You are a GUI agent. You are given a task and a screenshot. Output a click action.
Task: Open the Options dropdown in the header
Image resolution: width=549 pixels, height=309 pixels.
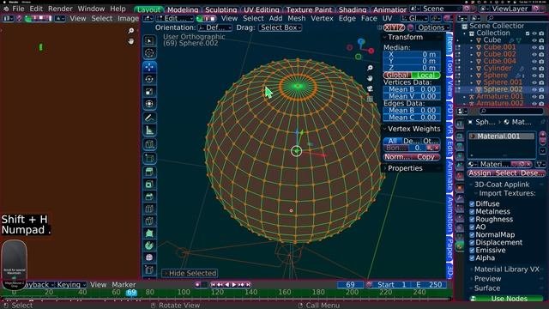[x=433, y=27]
